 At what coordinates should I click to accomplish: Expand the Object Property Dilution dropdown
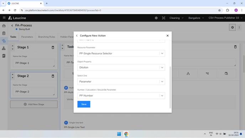coord(121,68)
